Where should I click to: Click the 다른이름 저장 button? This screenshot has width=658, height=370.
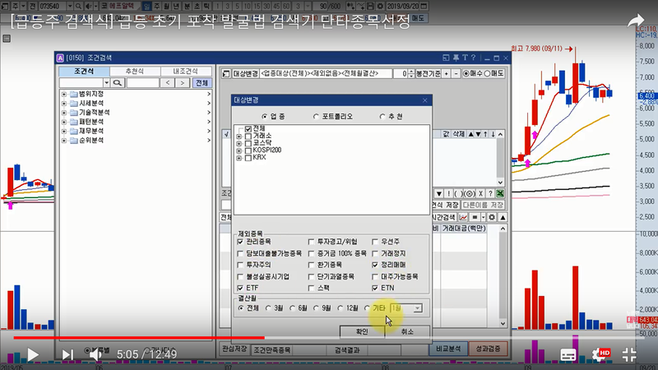[483, 205]
